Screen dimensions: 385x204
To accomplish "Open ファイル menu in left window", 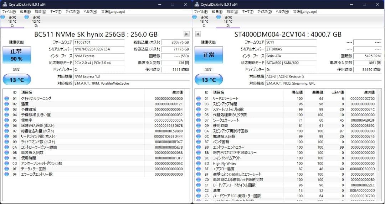I will click(x=9, y=11).
